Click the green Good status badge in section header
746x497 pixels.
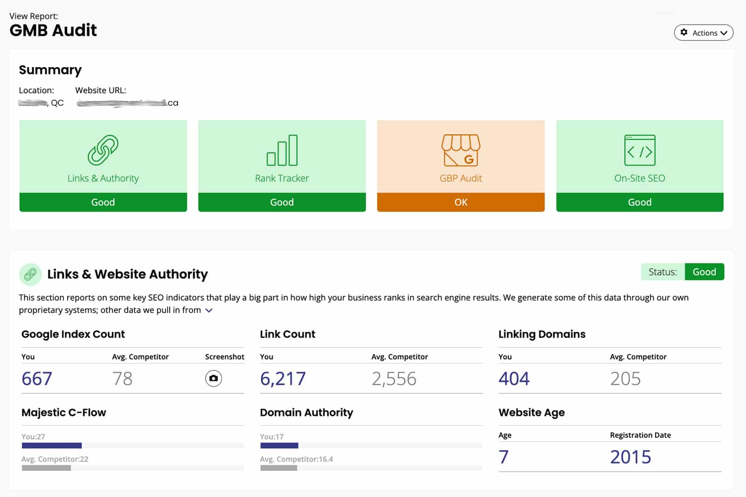click(704, 272)
